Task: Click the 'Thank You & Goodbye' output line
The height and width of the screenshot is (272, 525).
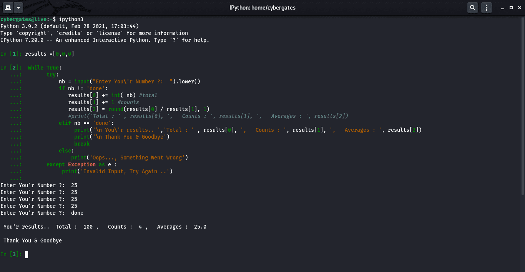Action: point(33,240)
